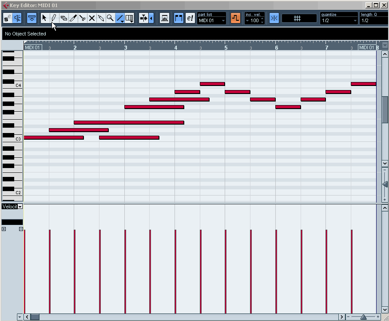
Task: Select the Trim knife tool
Action: [73, 18]
